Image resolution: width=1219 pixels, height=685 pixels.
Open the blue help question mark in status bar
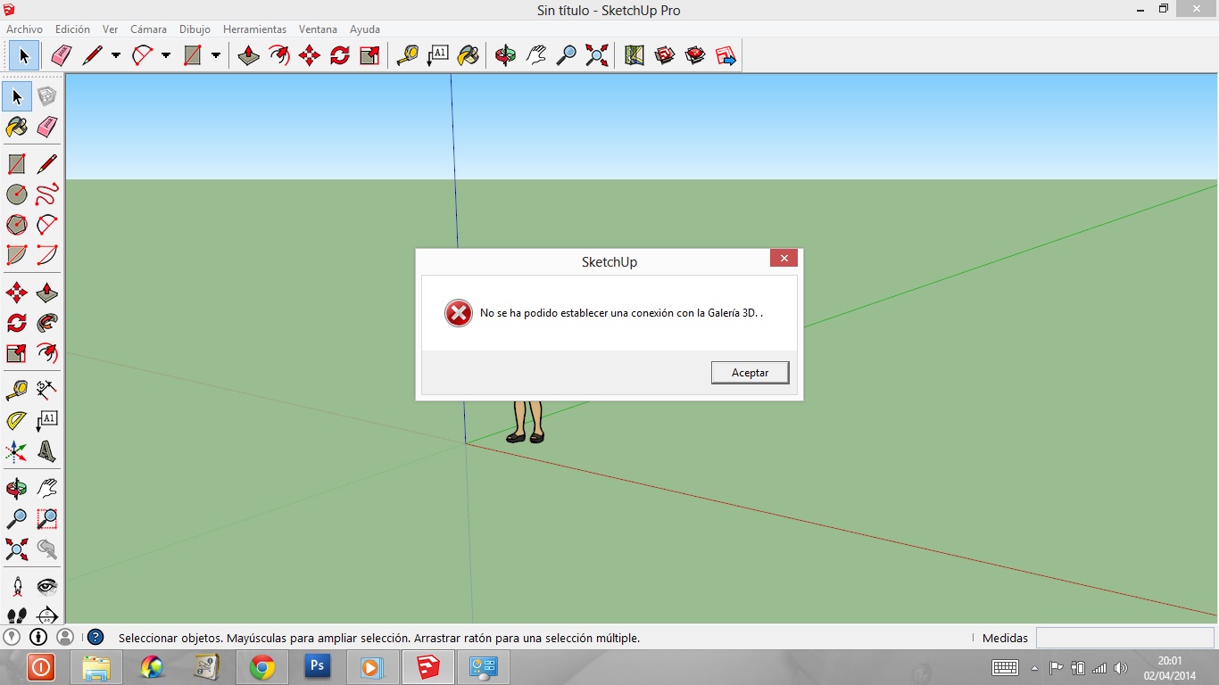tap(95, 637)
